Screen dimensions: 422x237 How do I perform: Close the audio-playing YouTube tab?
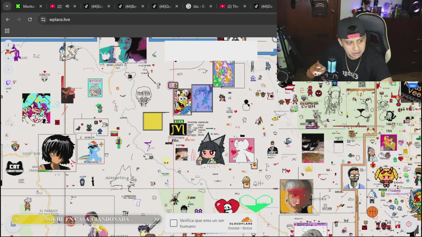[x=75, y=6]
